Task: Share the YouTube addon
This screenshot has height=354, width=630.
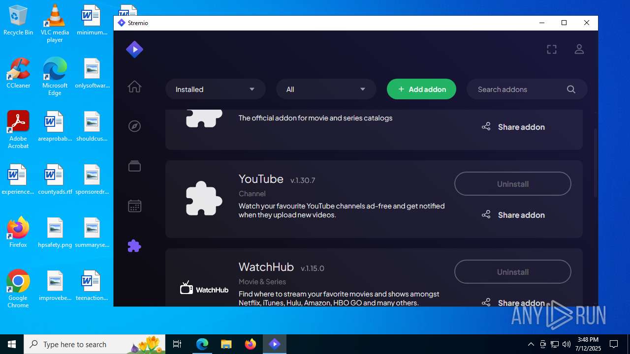Action: pyautogui.click(x=513, y=215)
